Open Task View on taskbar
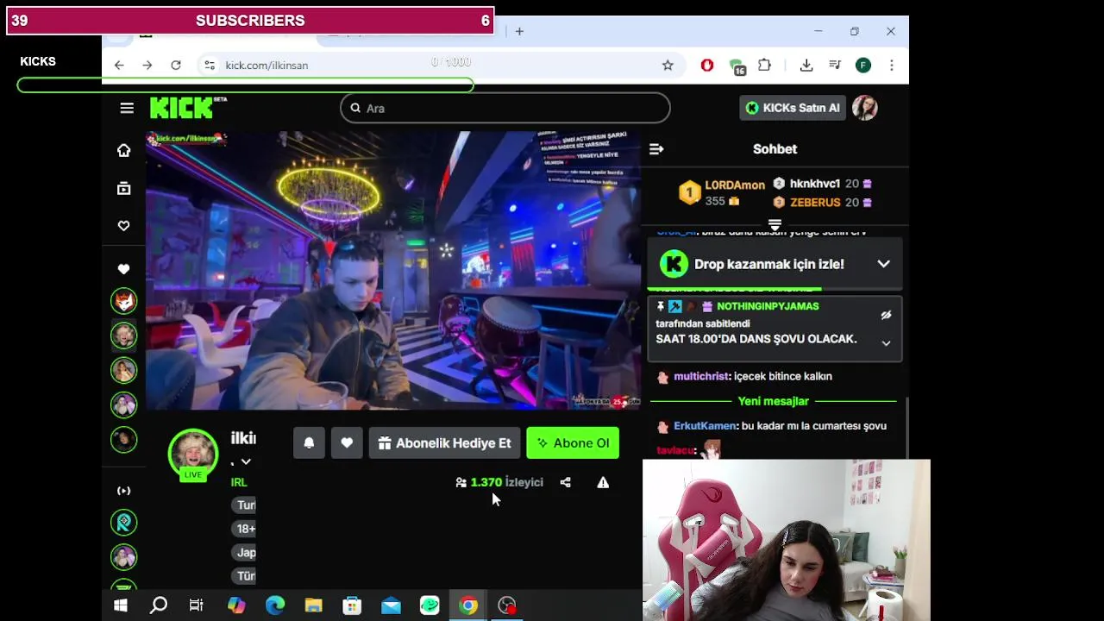 197,605
